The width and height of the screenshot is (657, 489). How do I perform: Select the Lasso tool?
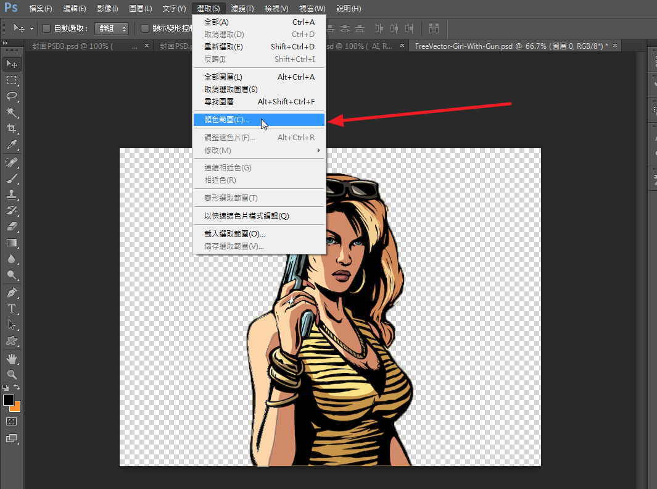[x=12, y=96]
